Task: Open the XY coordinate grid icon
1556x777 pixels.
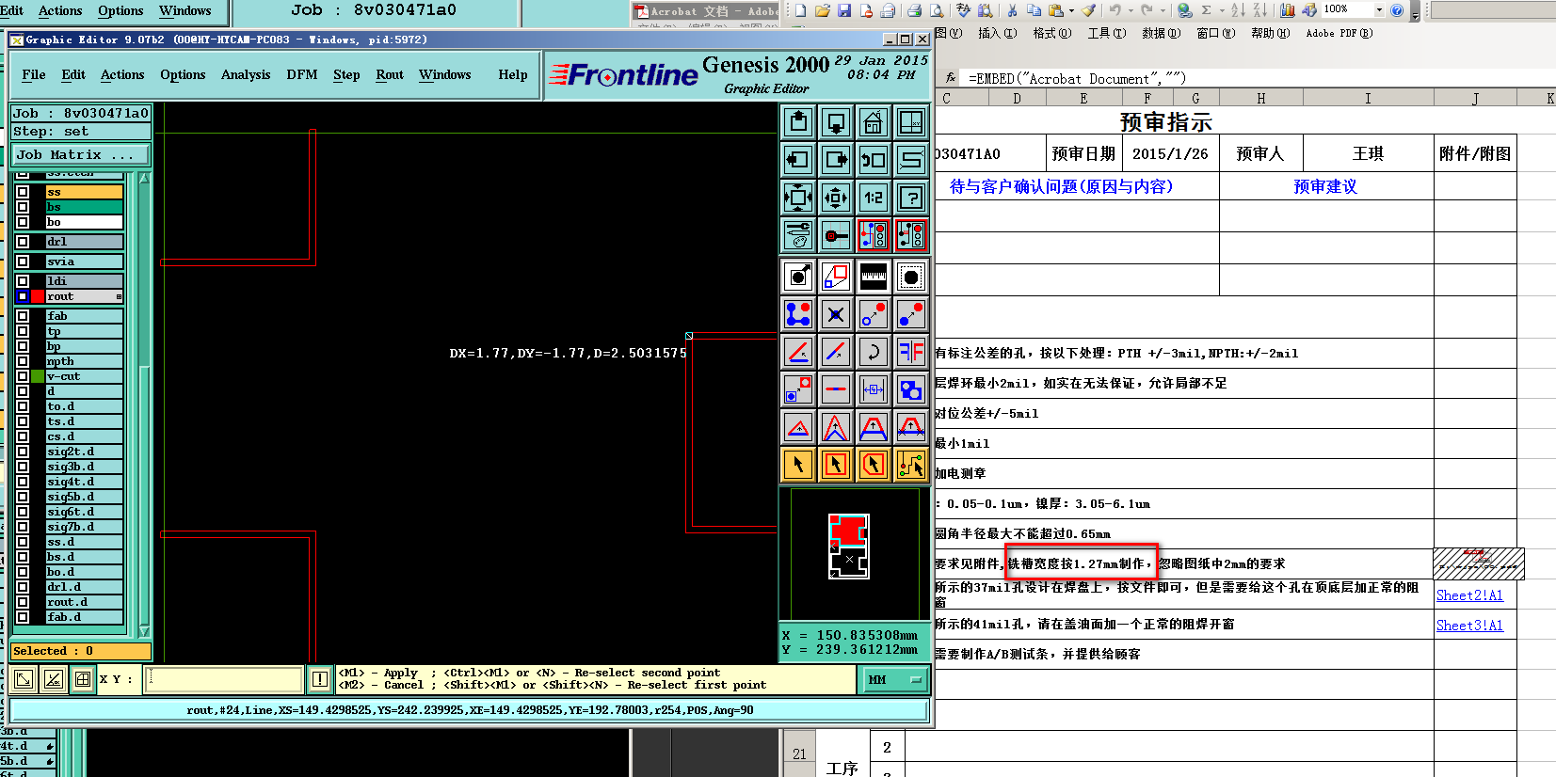Action: pos(911,122)
